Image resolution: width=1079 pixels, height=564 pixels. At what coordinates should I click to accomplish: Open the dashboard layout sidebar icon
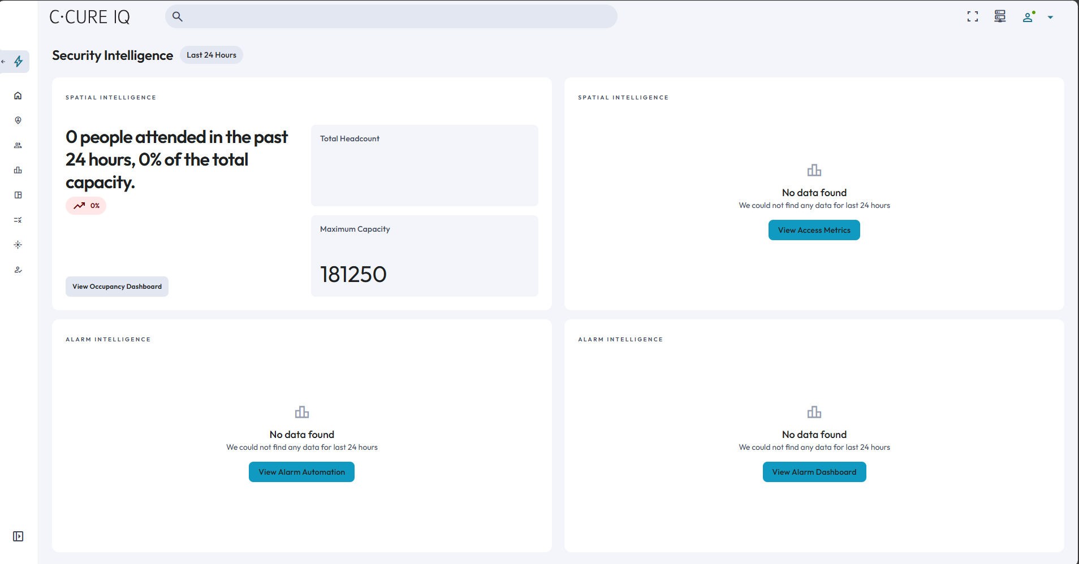pos(18,195)
